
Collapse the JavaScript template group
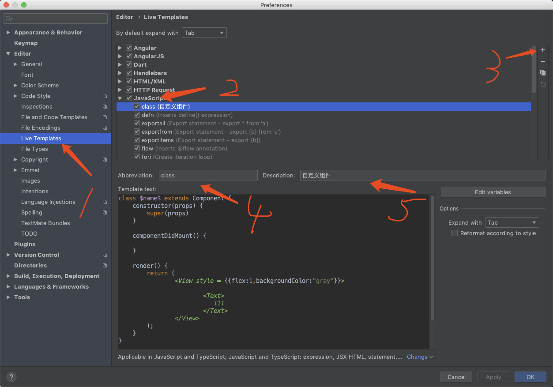[120, 98]
